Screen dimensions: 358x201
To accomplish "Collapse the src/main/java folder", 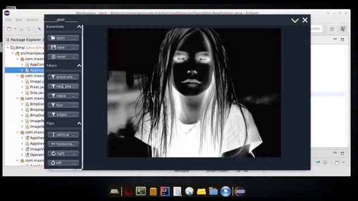I will click(12, 54).
